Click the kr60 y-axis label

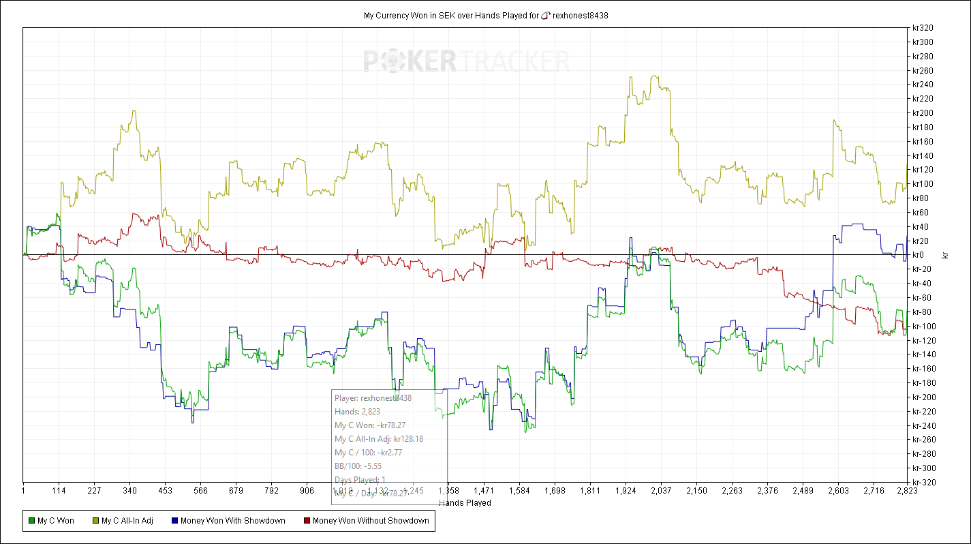[x=921, y=213]
